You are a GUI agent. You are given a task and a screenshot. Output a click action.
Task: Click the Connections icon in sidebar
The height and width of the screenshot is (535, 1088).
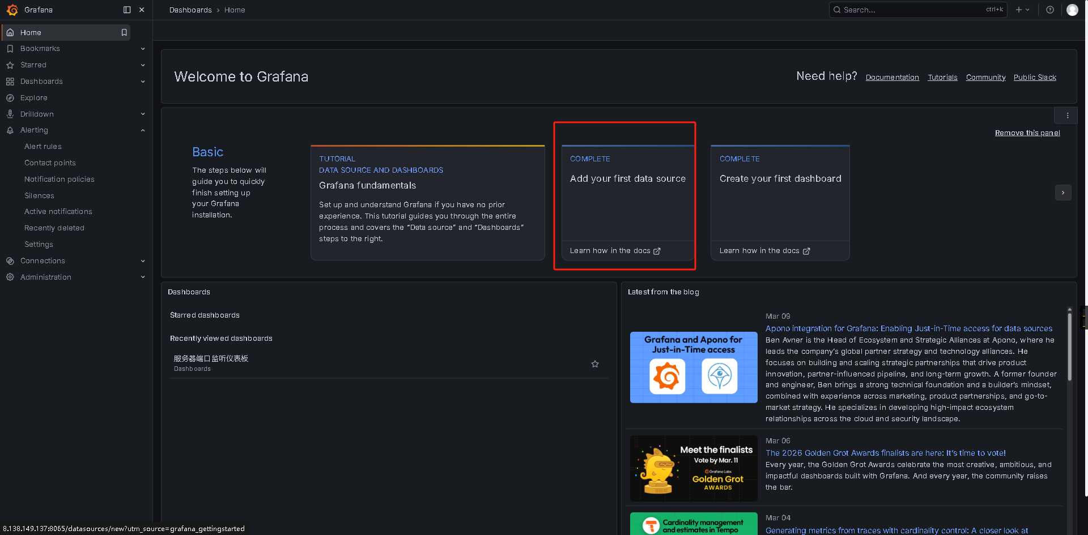point(10,261)
